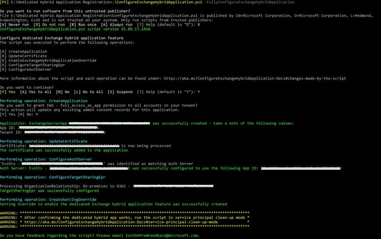Click the ConfigureExchangeHybridApplication.ps1 command in the prompt line
381x239 pixels.
pos(157,2)
